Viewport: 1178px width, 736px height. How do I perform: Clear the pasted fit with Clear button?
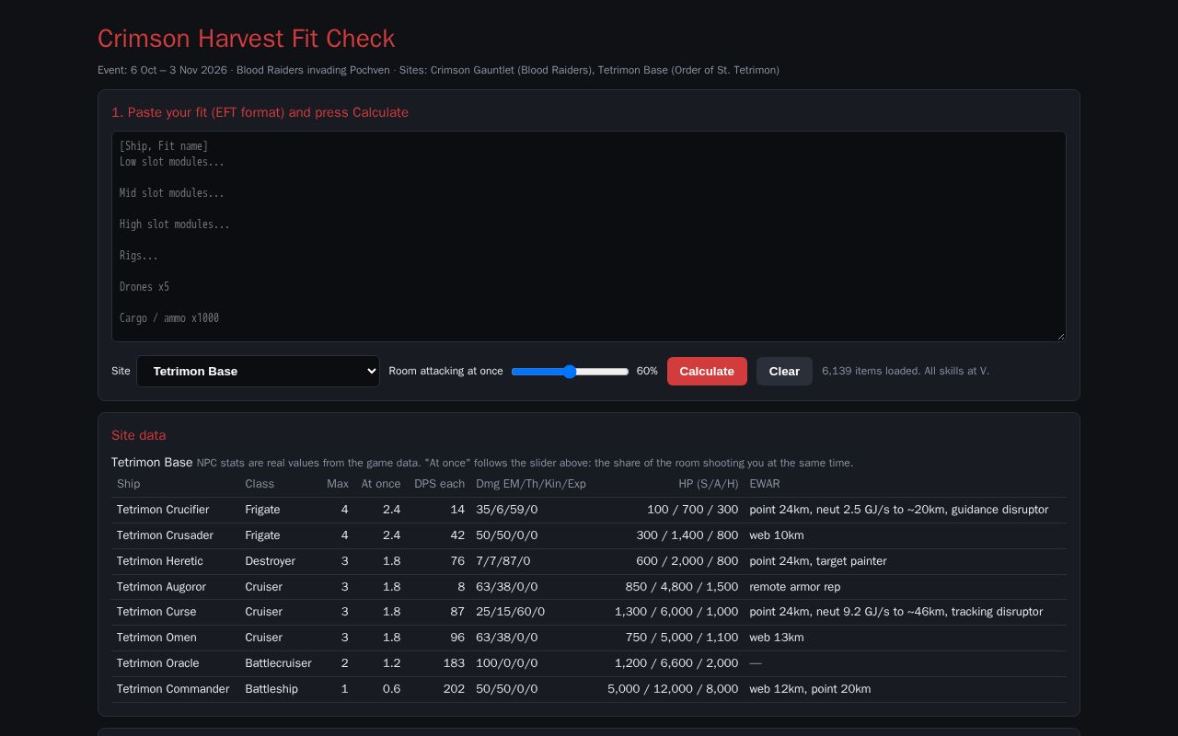pos(784,371)
